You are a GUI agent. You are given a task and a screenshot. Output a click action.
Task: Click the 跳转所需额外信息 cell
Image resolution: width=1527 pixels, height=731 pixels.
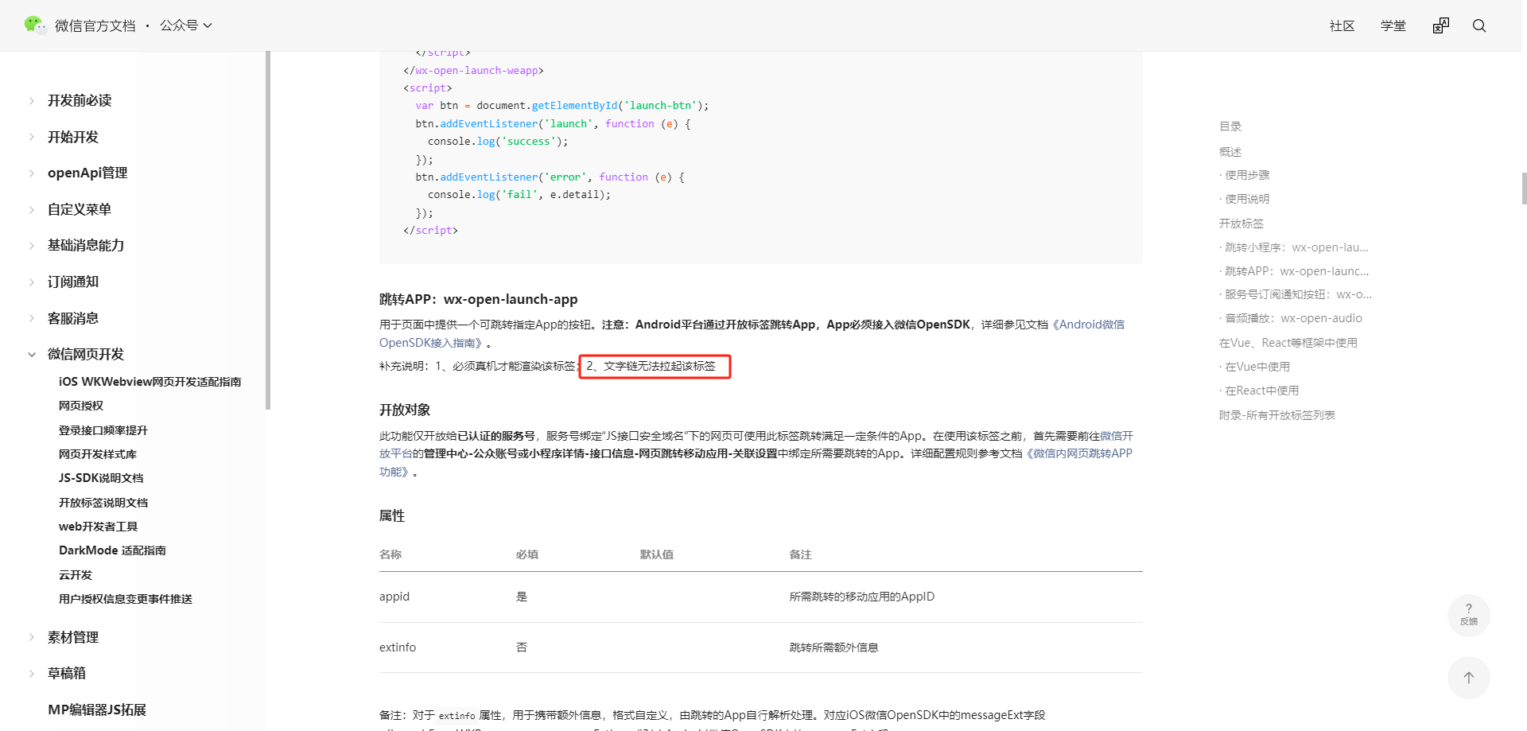click(x=833, y=647)
